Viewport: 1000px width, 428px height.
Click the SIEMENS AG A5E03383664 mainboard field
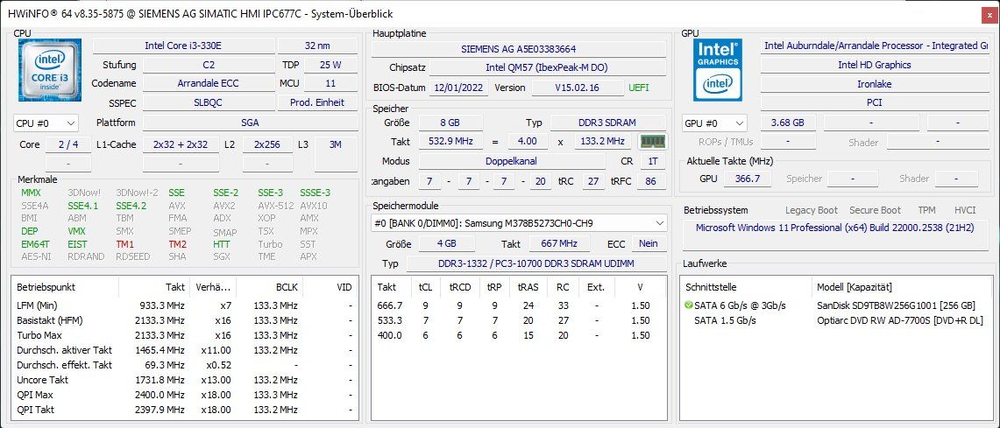[x=519, y=49]
